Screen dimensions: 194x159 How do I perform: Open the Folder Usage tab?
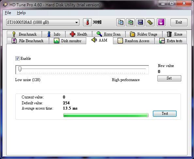pyautogui.click(x=144, y=34)
